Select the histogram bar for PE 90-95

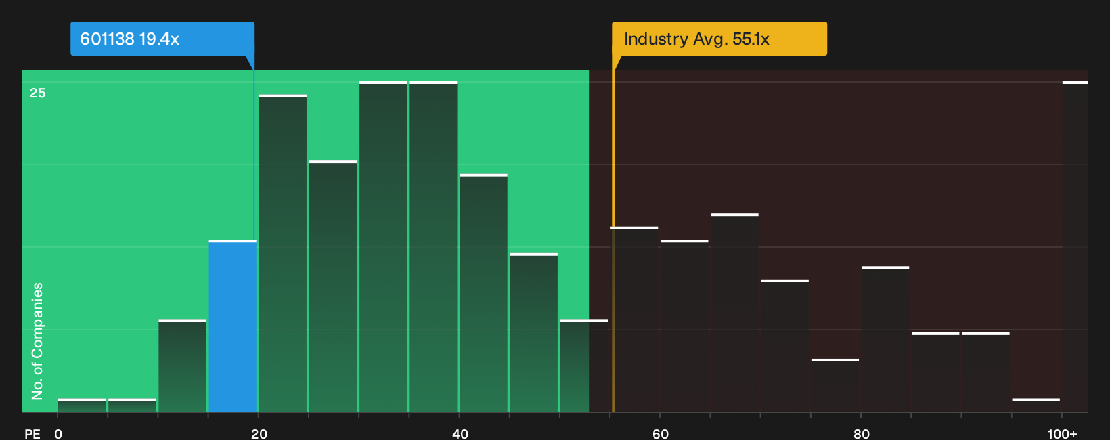(985, 372)
